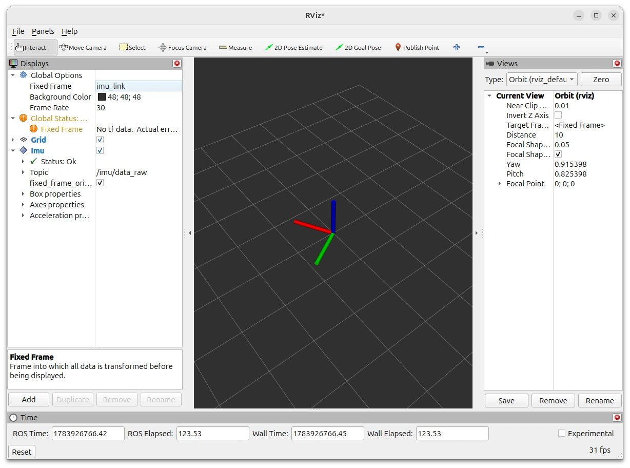The width and height of the screenshot is (630, 468).
Task: Click the Frame Rate value 30
Action: (101, 108)
